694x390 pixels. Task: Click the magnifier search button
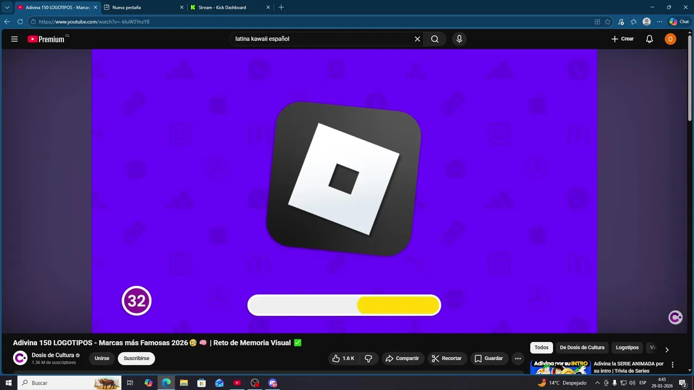[x=435, y=39]
